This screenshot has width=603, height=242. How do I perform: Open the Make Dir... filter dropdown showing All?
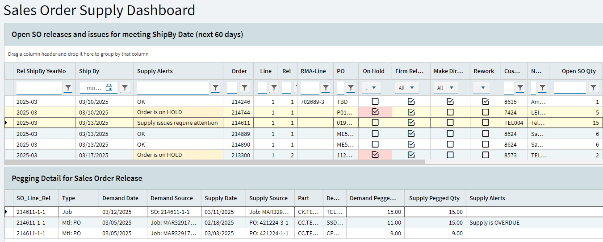pyautogui.click(x=446, y=88)
